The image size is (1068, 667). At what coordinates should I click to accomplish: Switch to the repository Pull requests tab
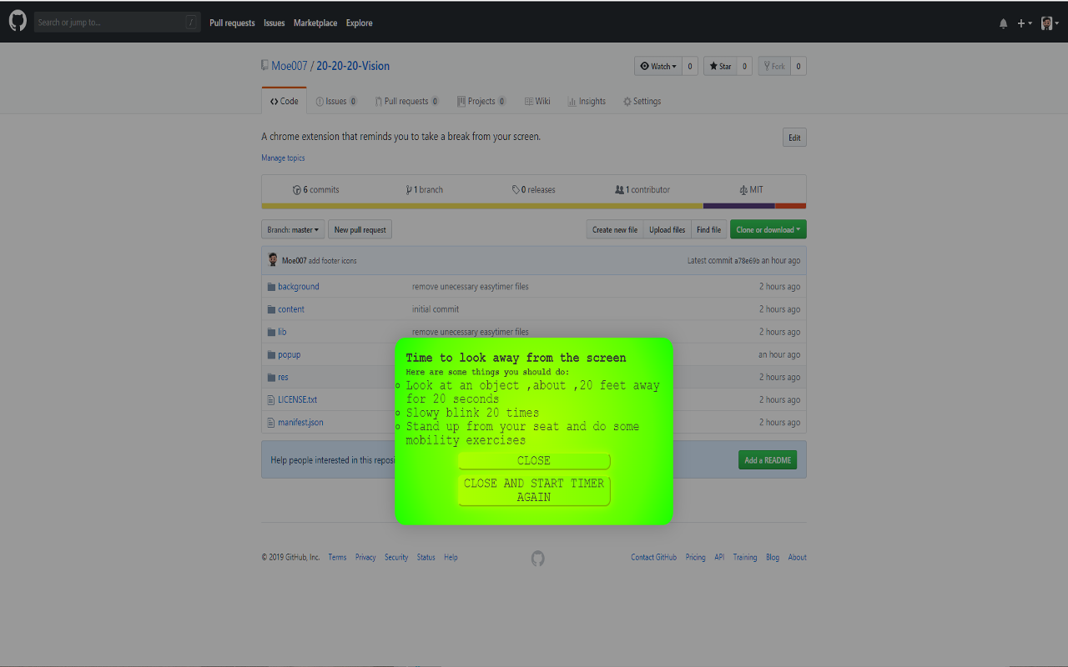pos(406,101)
